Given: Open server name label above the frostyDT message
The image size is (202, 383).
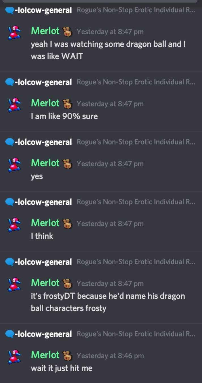Looking at the screenshot, I should [136, 262].
